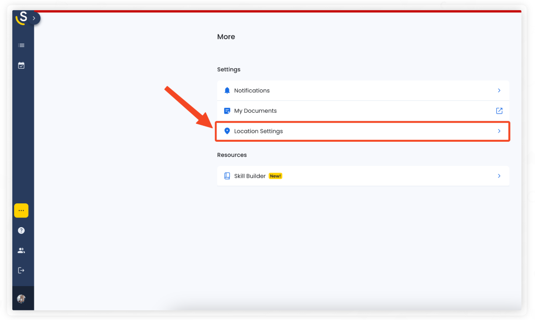Open Location Settings row

point(363,131)
